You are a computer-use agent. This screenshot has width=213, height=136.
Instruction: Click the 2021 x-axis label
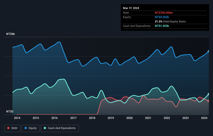click(148, 118)
